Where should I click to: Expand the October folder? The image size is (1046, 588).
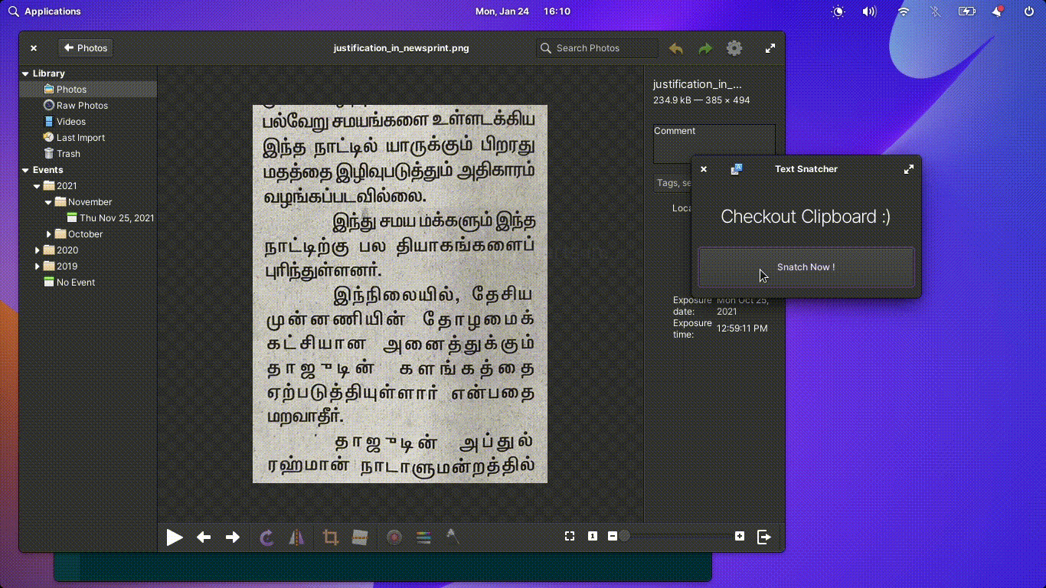click(49, 234)
